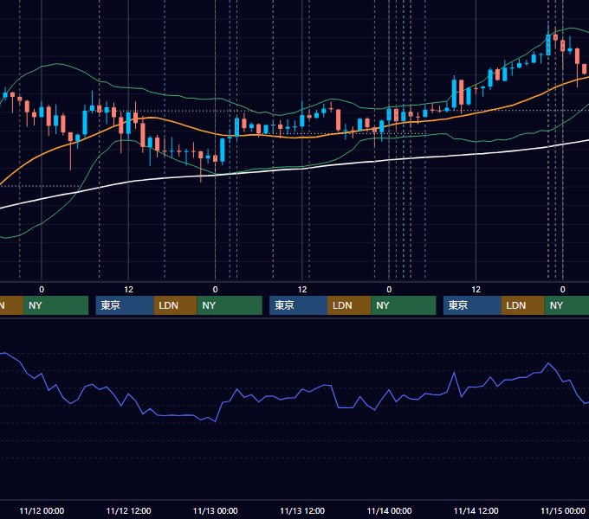The image size is (589, 519).
Task: Click the 11/14 12:00 date label
Action: pos(476,510)
